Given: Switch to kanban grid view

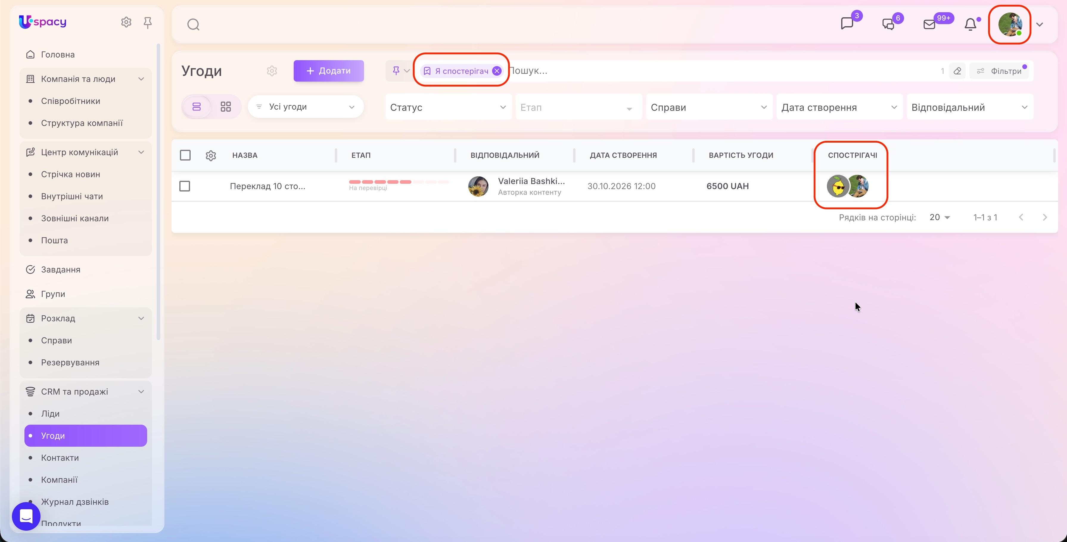Looking at the screenshot, I should coord(226,107).
